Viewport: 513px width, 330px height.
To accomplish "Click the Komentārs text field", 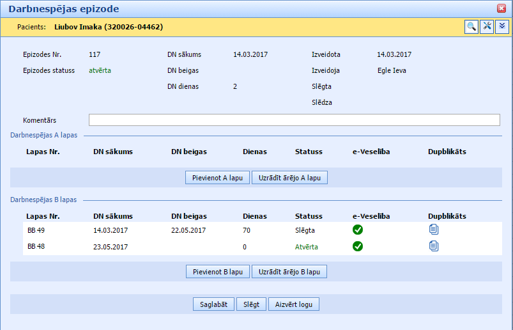I will click(x=294, y=120).
